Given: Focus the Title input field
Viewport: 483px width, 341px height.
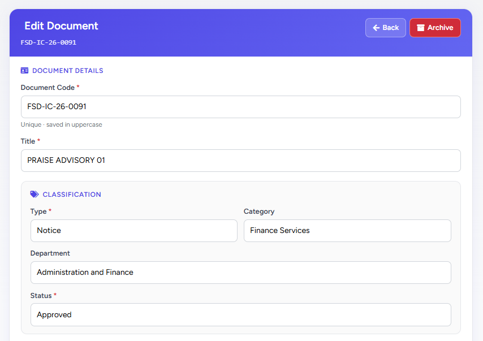Looking at the screenshot, I should pos(240,161).
